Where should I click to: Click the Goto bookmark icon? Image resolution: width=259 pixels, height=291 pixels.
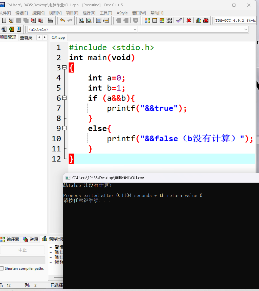(x=19, y=29)
